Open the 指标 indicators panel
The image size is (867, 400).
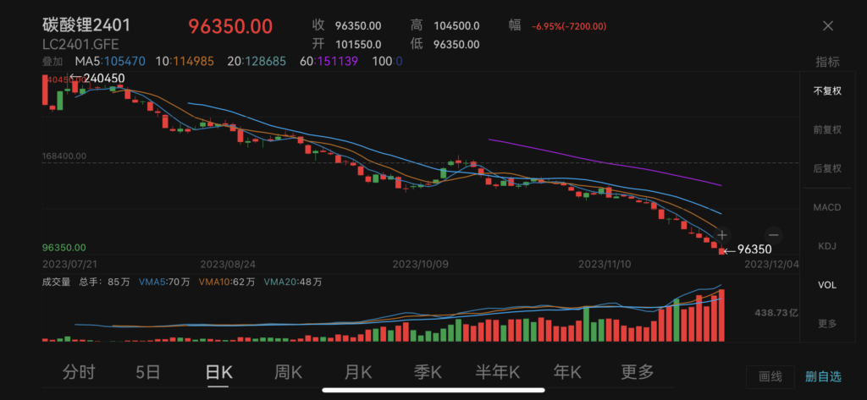coord(828,62)
